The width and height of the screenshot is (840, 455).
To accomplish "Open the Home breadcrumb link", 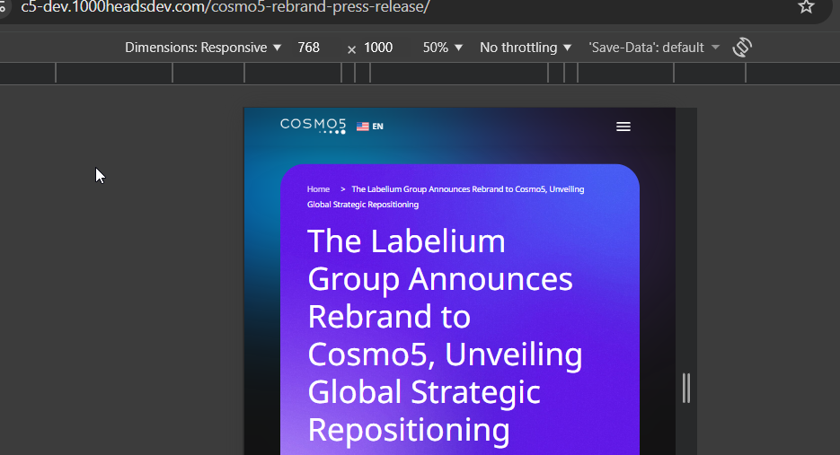I will pos(318,189).
